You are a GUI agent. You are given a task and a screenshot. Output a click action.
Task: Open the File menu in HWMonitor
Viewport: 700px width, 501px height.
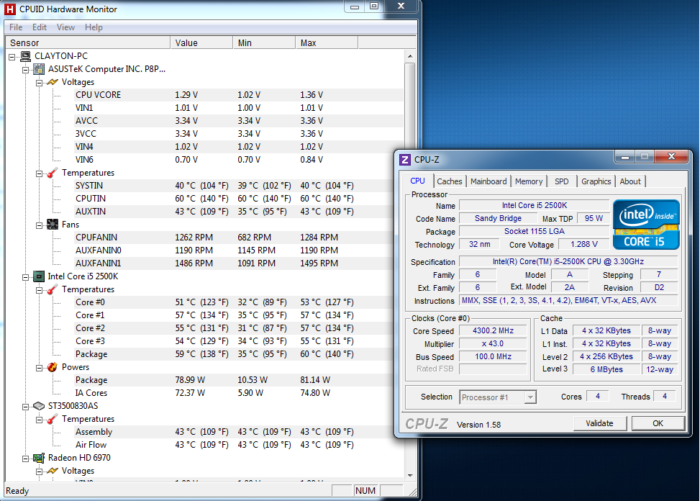pos(16,27)
